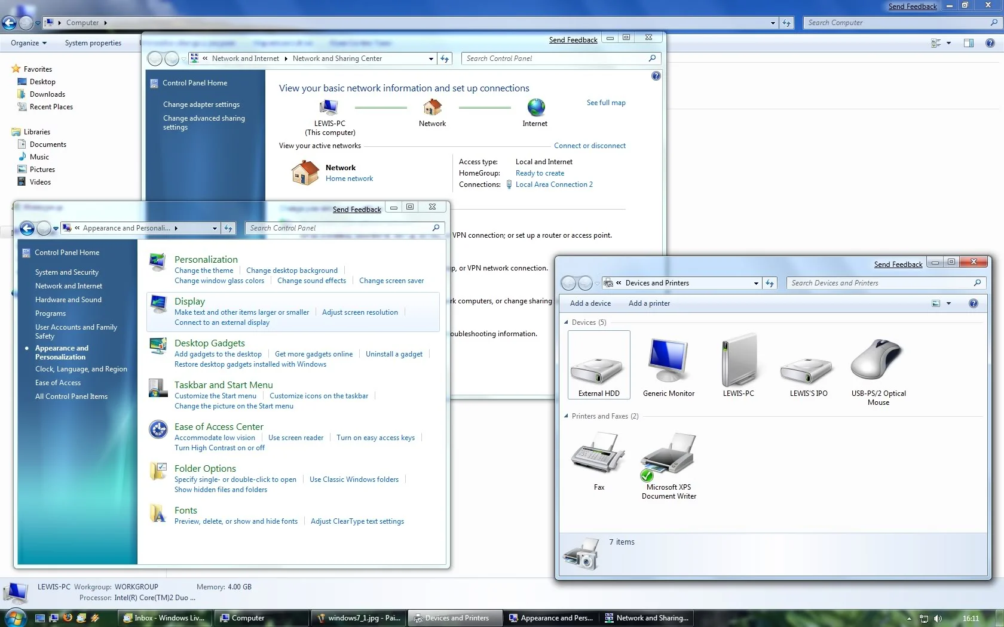
Task: Click the Taskbar and Start Menu icon
Action: click(x=158, y=388)
